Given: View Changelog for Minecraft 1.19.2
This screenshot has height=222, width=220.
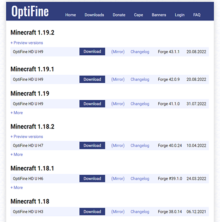Looking at the screenshot, I should (x=140, y=52).
